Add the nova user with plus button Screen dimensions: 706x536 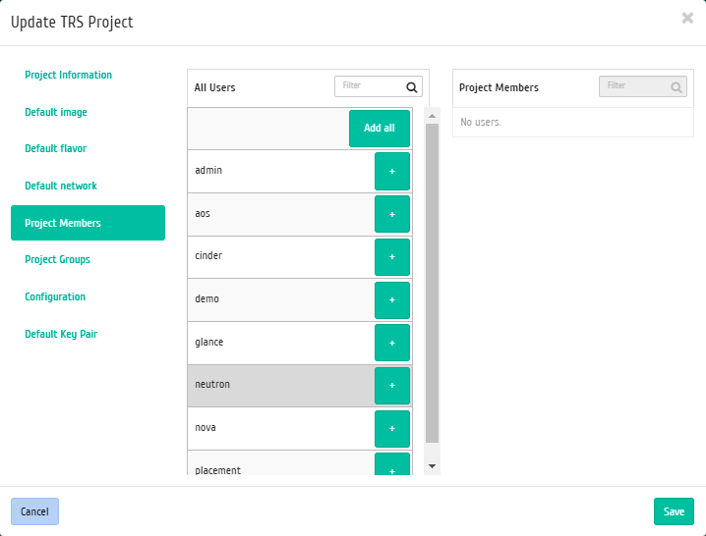coord(392,429)
